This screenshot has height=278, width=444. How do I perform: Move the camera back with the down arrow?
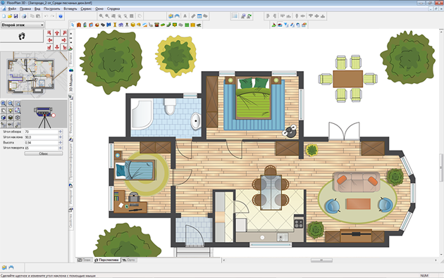57,47
